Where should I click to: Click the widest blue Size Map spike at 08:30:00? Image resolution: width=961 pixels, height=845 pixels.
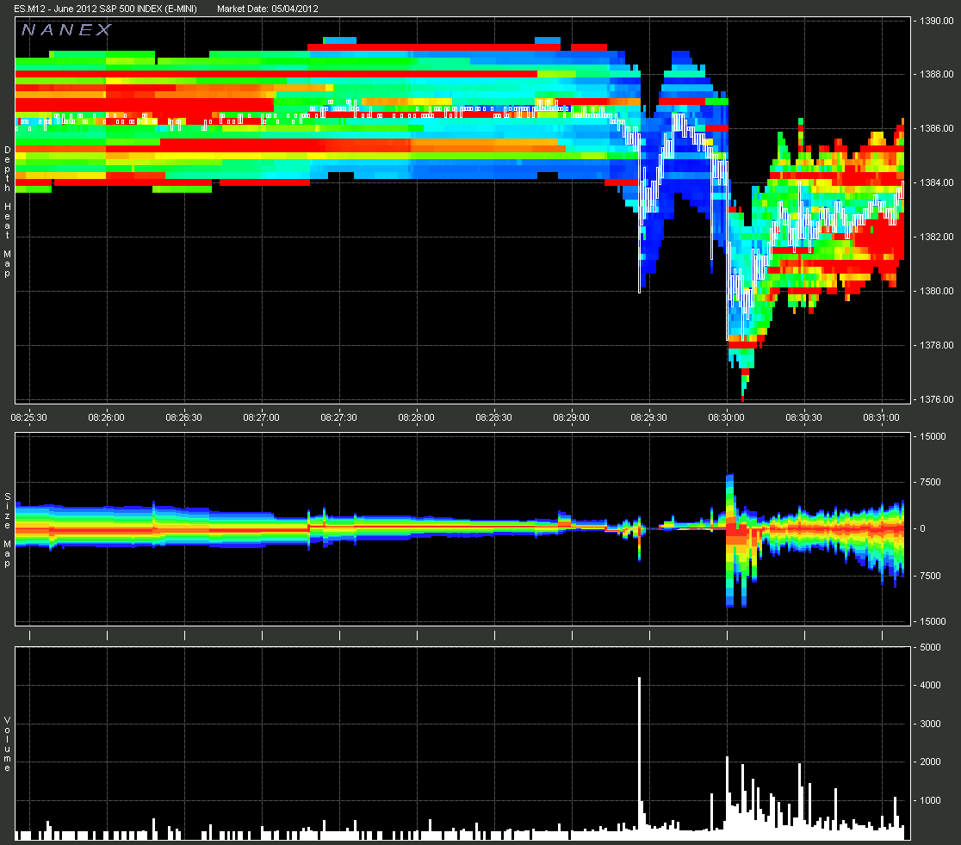tap(730, 540)
